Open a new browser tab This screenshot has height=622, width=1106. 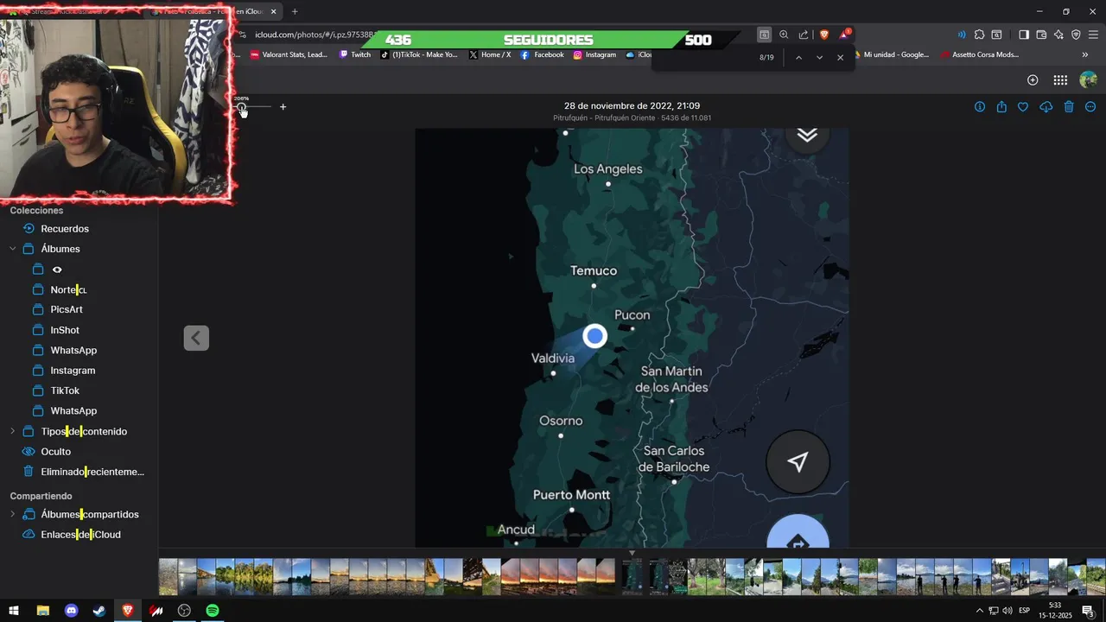click(295, 11)
